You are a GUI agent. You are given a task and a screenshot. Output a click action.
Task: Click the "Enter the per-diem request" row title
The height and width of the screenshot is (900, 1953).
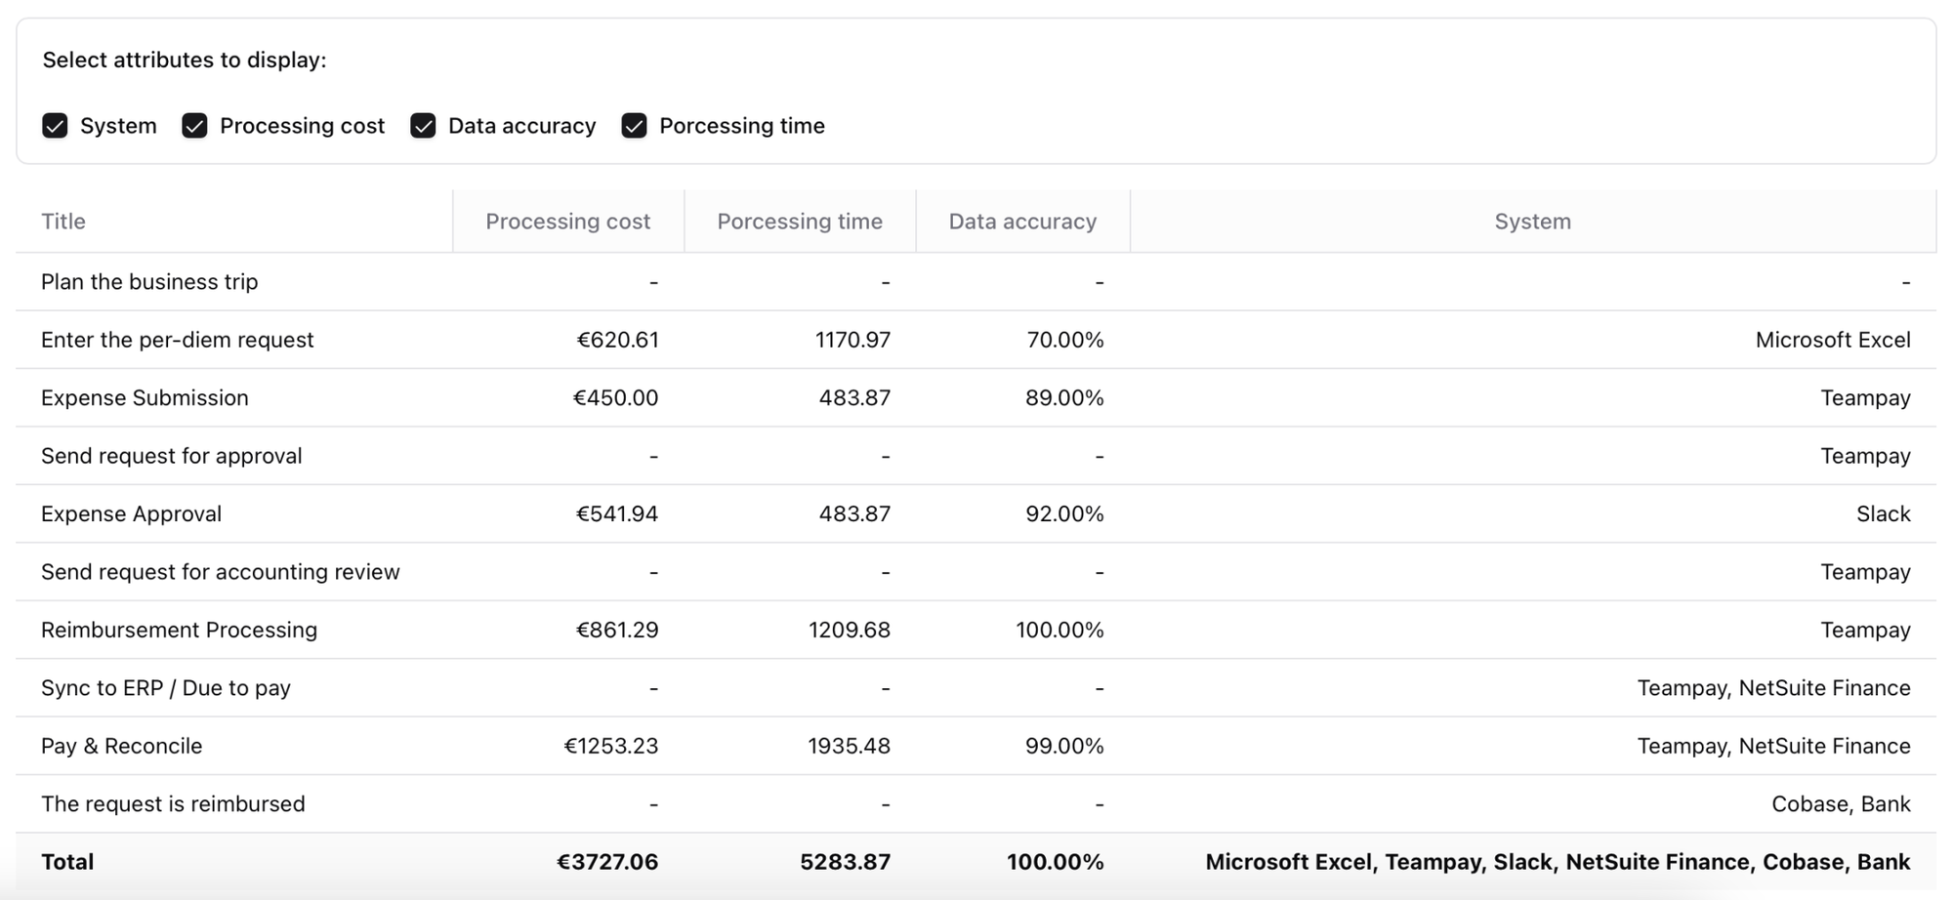[178, 340]
